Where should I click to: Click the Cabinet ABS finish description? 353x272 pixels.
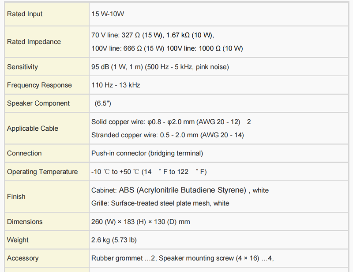click(180, 190)
